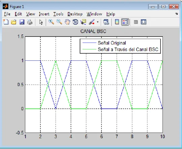Open the Insert menu

coord(44,14)
